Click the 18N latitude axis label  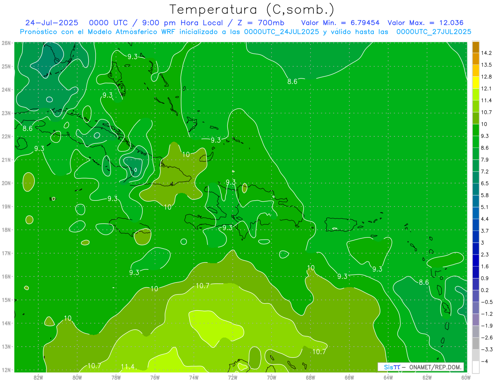(6, 230)
